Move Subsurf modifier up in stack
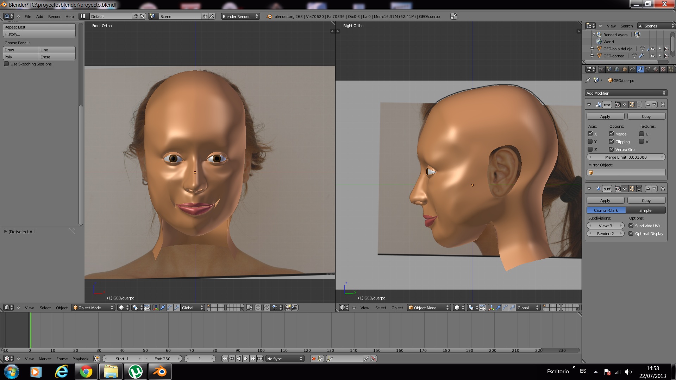Image resolution: width=676 pixels, height=380 pixels. (x=648, y=189)
